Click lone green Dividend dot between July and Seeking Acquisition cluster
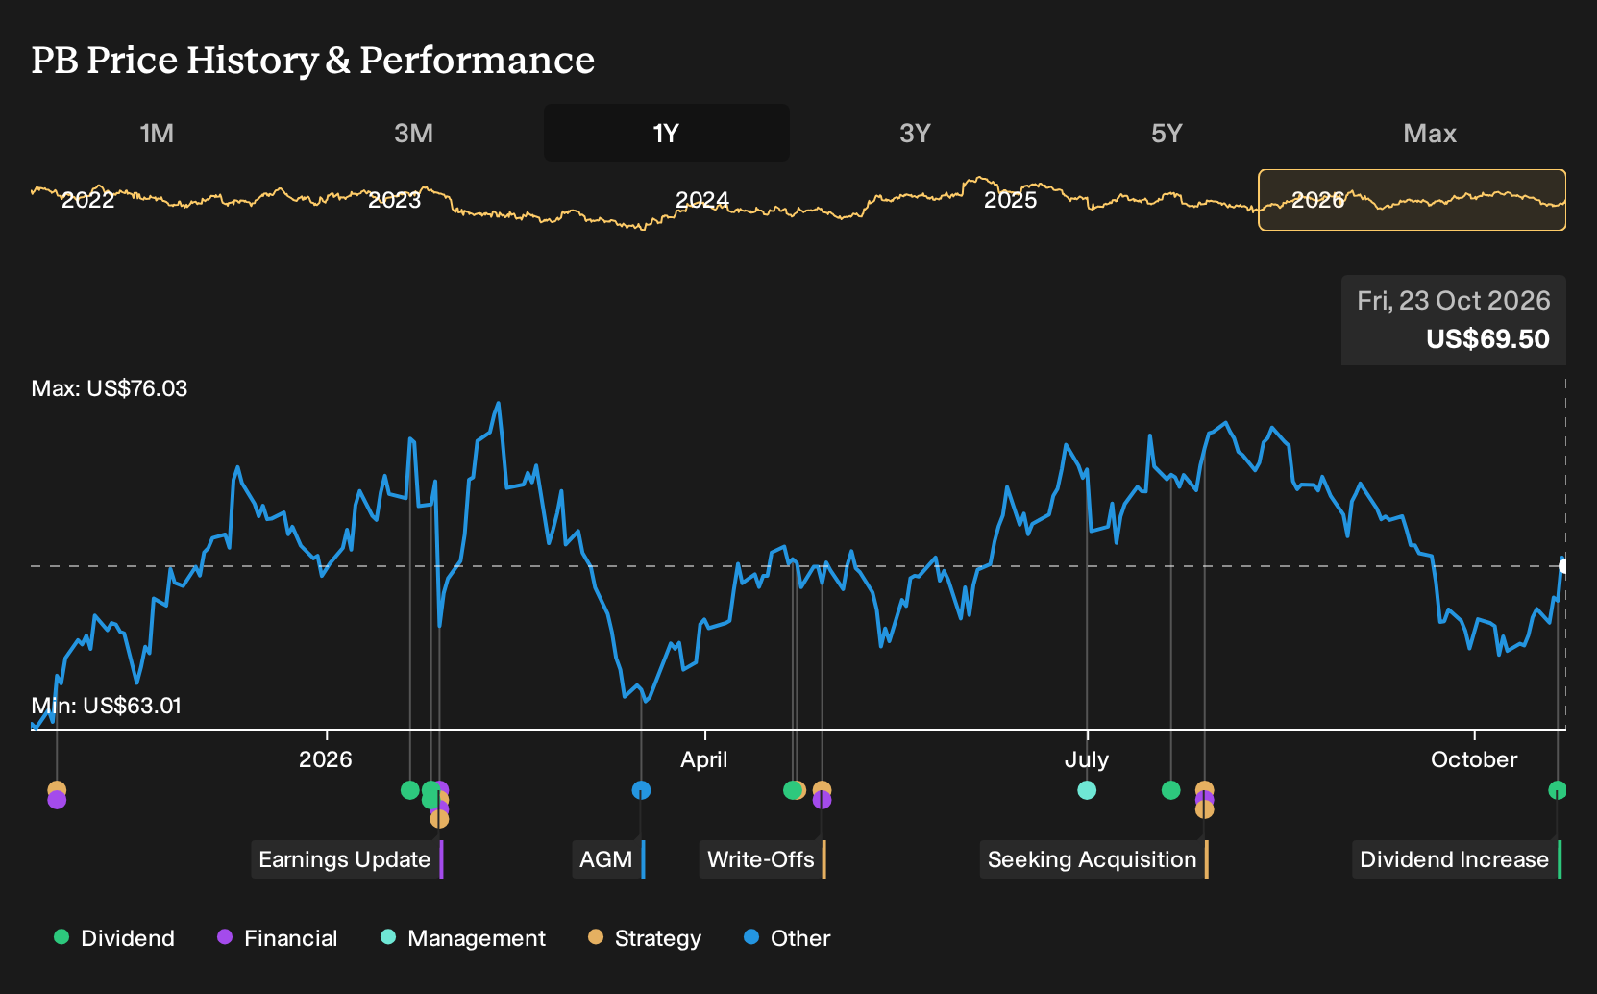 click(x=1170, y=790)
